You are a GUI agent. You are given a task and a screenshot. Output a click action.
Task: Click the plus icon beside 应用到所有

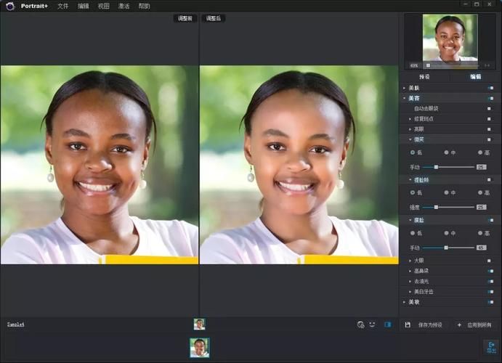tap(459, 325)
